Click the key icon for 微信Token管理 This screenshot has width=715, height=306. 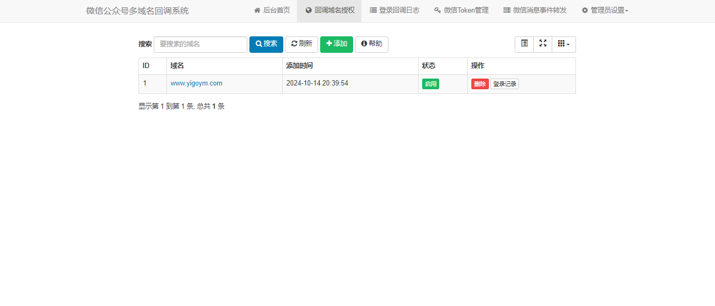pos(437,9)
